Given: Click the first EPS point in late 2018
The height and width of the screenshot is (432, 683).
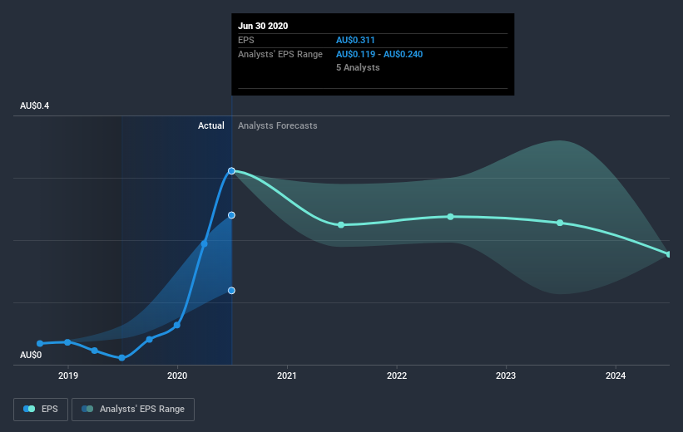Looking at the screenshot, I should (40, 344).
